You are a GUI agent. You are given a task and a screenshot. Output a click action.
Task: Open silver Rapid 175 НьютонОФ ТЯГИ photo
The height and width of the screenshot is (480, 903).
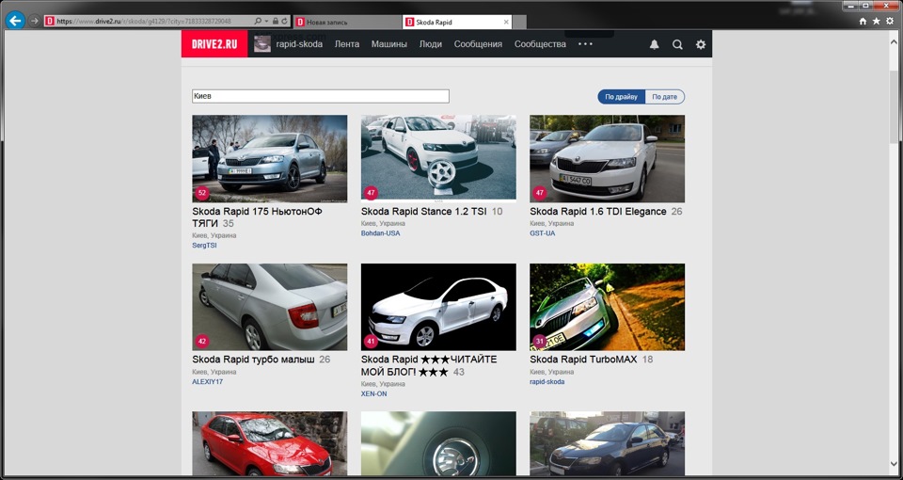click(x=270, y=158)
